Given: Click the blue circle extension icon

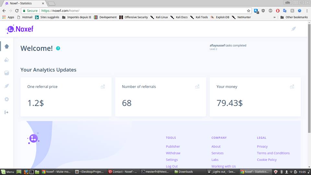Looking at the screenshot, I should click(299, 11).
